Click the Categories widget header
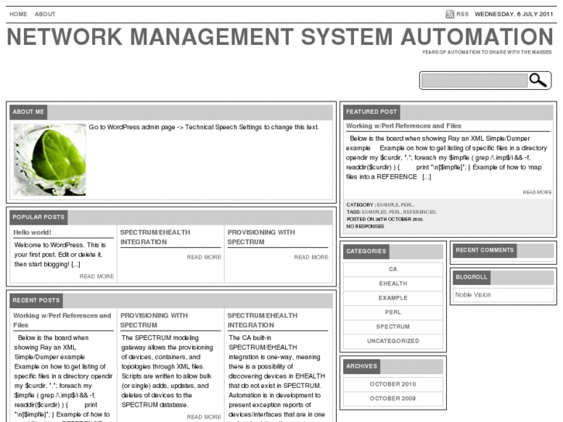Image resolution: width=563 pixels, height=422 pixels. click(366, 252)
